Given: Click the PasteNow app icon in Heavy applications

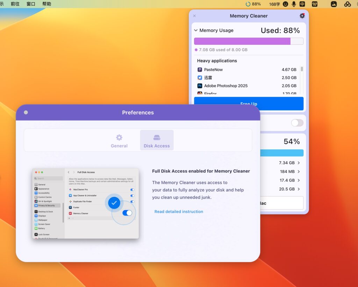Looking at the screenshot, I should pyautogui.click(x=200, y=69).
